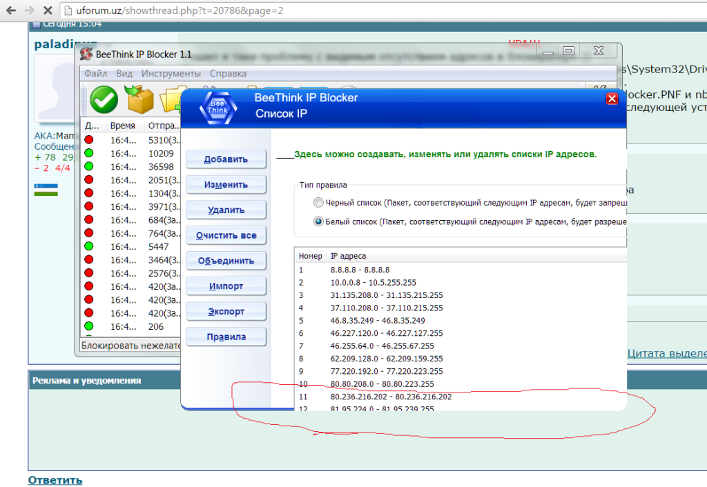Open the Файл menu
The height and width of the screenshot is (487, 707).
coord(96,73)
